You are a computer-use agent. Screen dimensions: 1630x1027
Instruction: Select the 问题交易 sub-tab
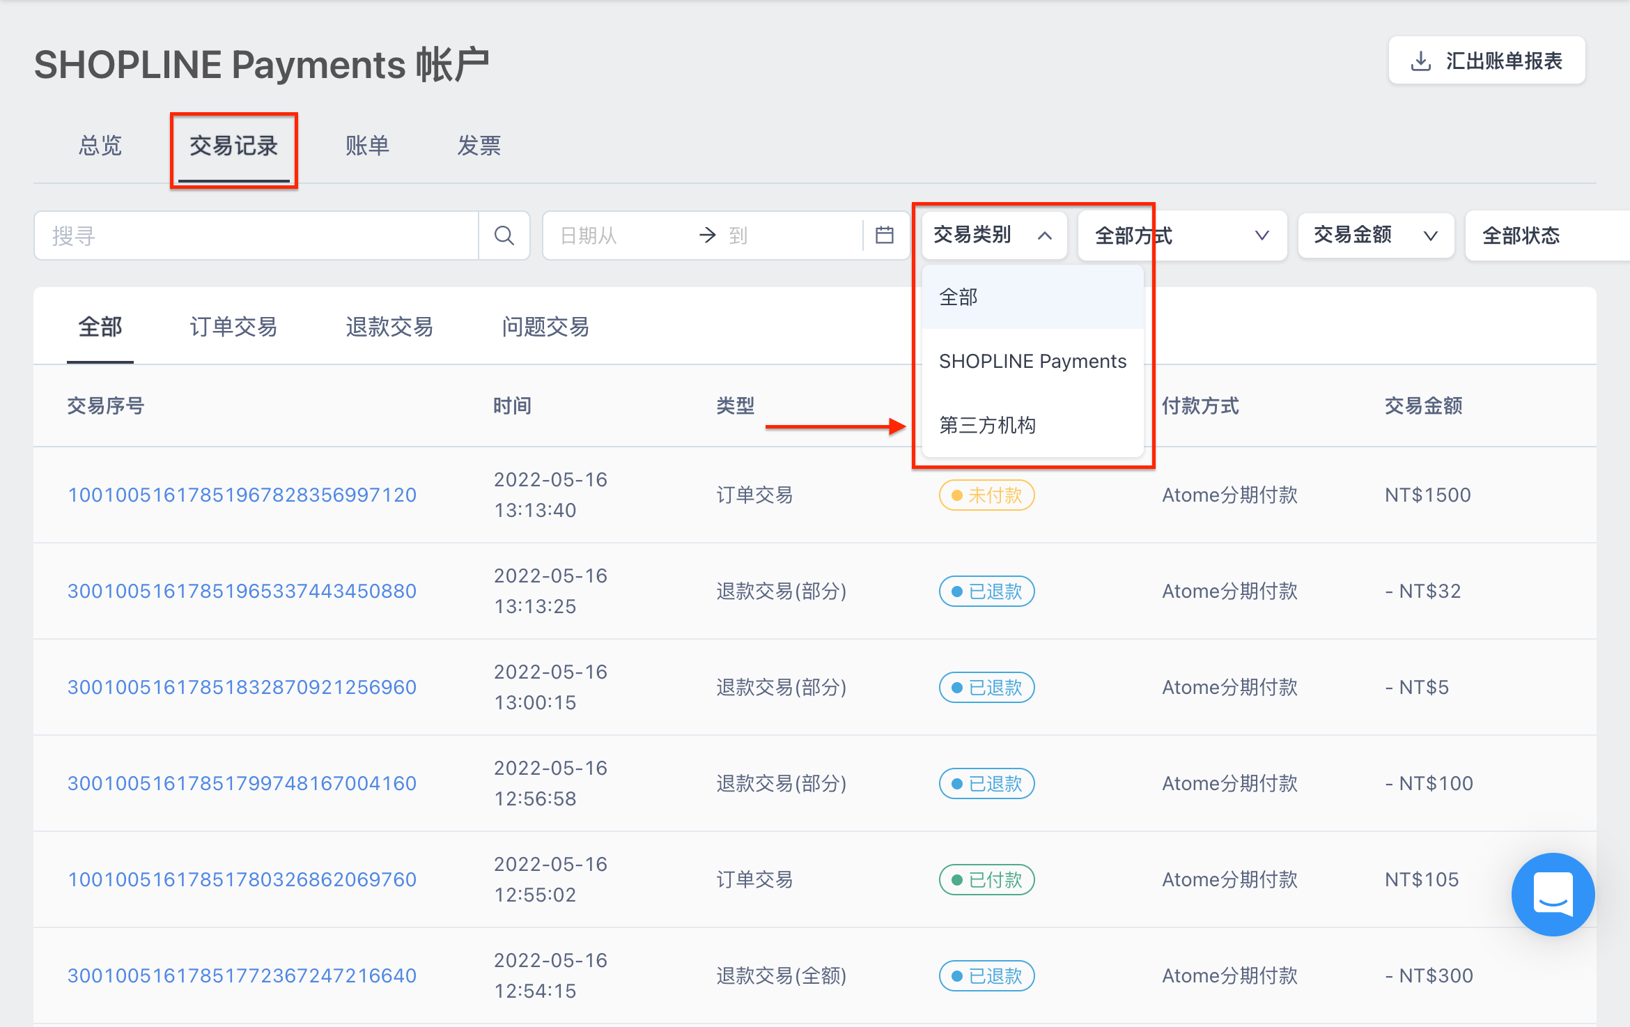(x=546, y=327)
